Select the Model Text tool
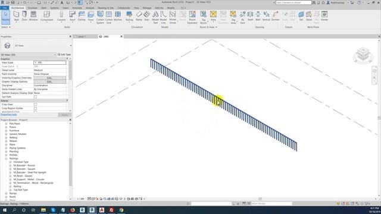 (x=155, y=17)
